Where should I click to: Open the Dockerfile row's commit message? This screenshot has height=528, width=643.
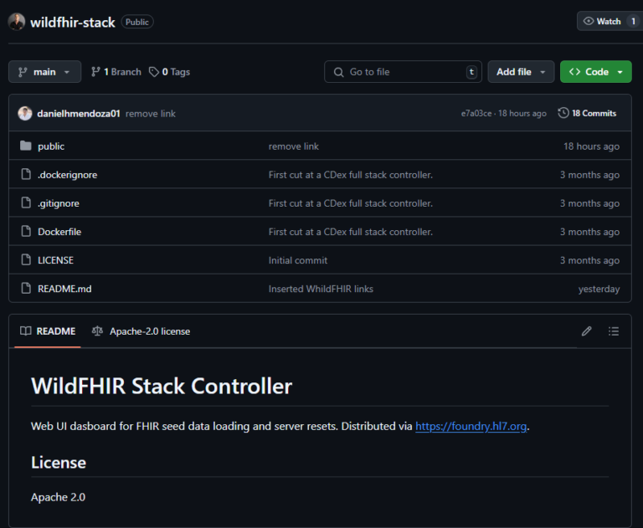coord(351,232)
